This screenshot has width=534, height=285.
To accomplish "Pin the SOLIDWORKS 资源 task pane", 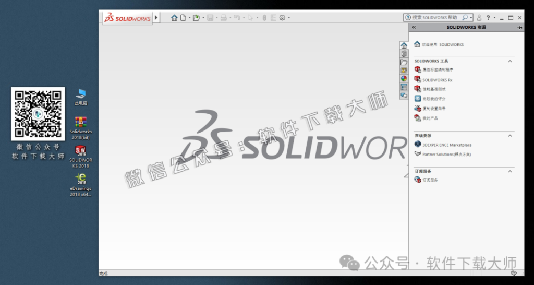I will pos(520,27).
